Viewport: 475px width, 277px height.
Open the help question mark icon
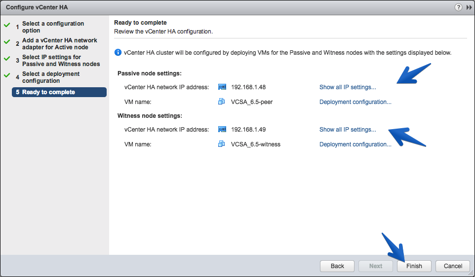(458, 7)
